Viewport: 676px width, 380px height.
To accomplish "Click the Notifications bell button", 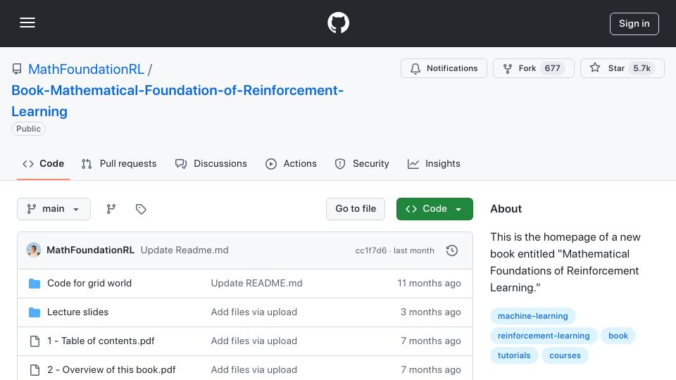I will pyautogui.click(x=444, y=68).
